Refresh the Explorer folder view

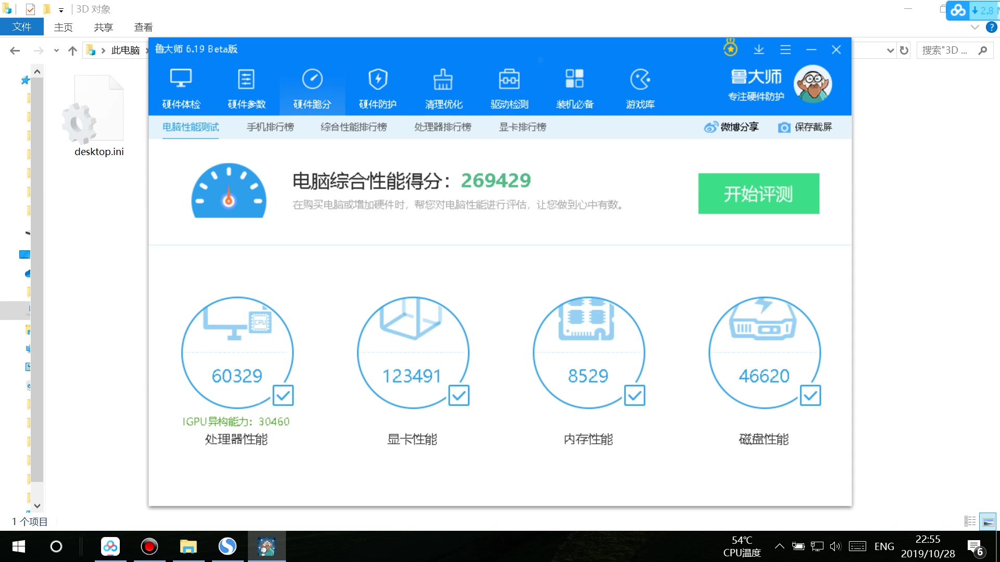pos(904,50)
